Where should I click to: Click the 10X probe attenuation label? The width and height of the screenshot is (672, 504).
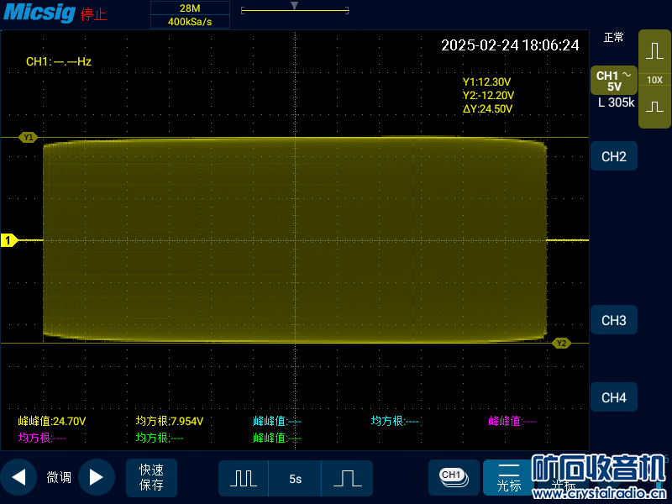pyautogui.click(x=654, y=80)
